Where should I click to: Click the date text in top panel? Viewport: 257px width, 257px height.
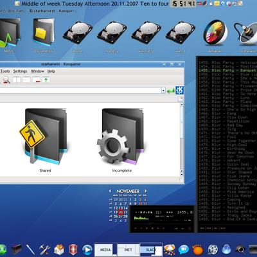tap(95, 4)
